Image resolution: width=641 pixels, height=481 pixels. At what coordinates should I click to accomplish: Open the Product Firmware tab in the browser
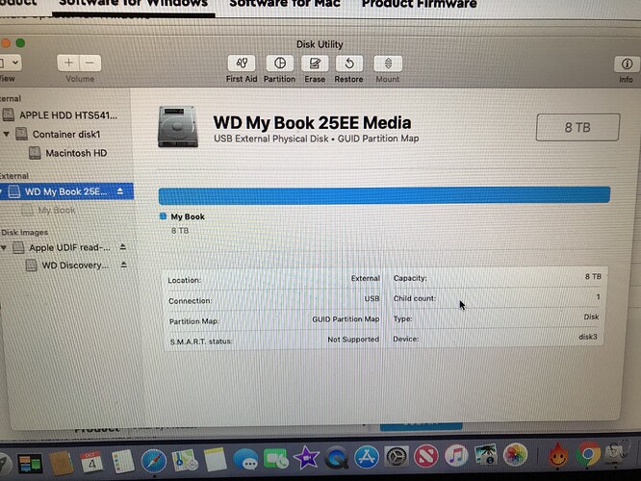click(x=420, y=4)
